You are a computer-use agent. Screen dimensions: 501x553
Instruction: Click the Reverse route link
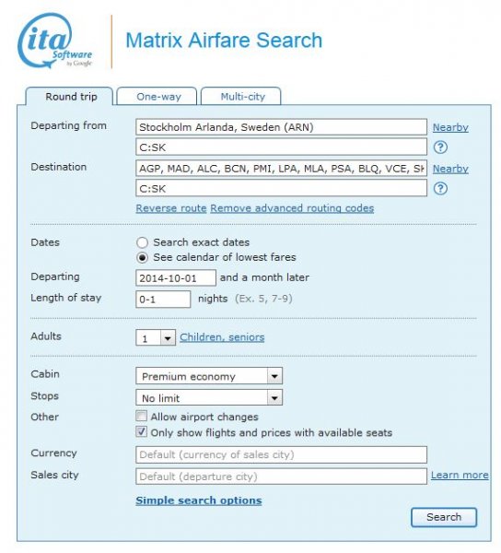point(171,208)
